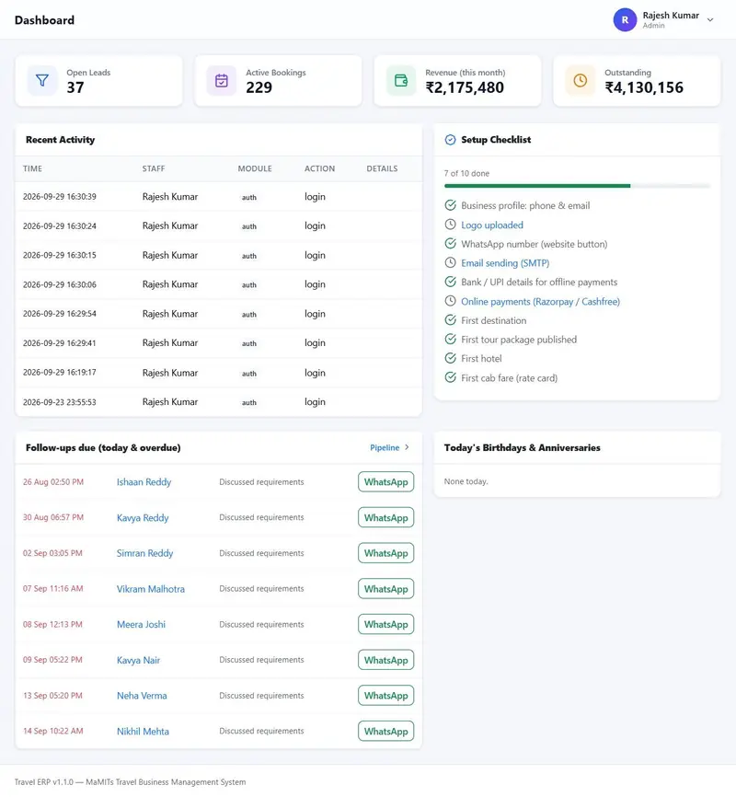
Task: Click WhatsApp button for Kavya Nair
Action: [385, 660]
